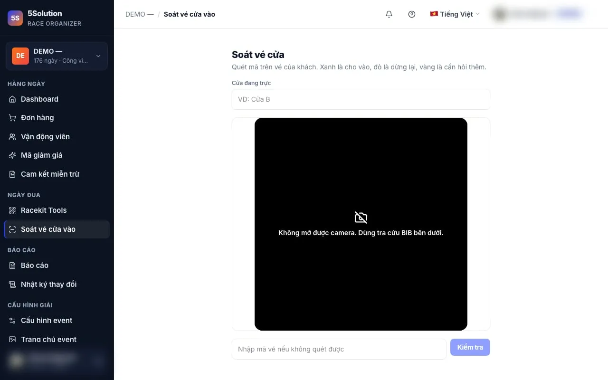Click the Dashboard home icon
The height and width of the screenshot is (380, 608).
pos(12,99)
